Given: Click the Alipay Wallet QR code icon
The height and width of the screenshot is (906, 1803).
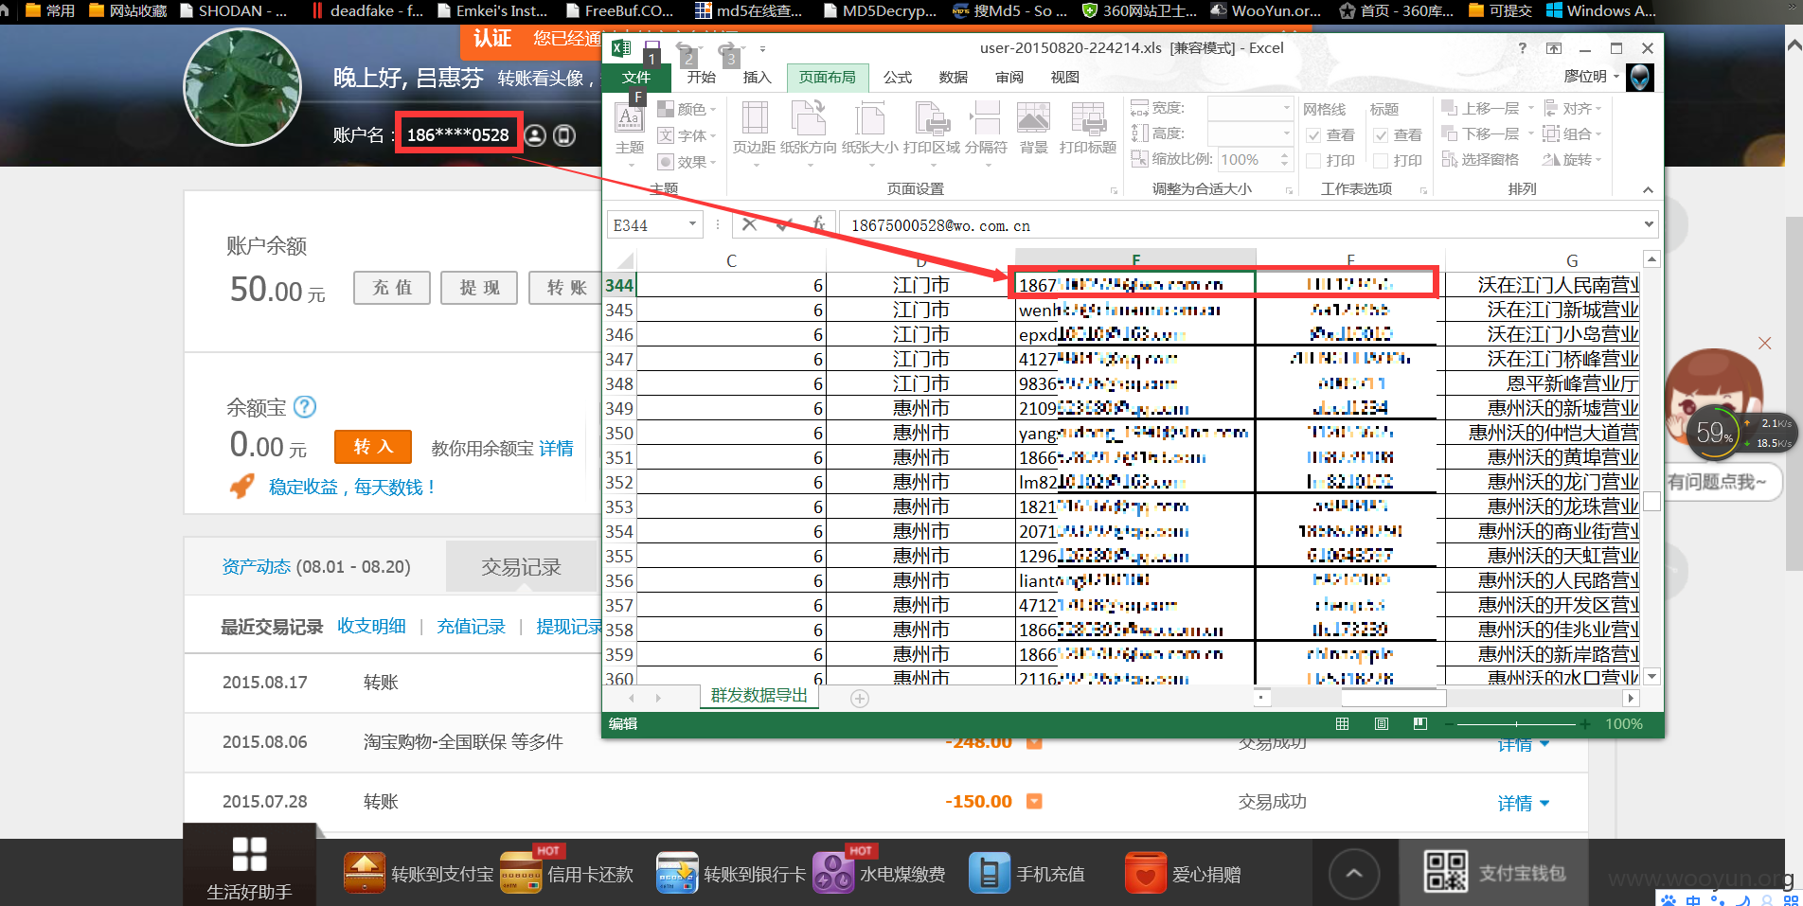Looking at the screenshot, I should point(1446,871).
